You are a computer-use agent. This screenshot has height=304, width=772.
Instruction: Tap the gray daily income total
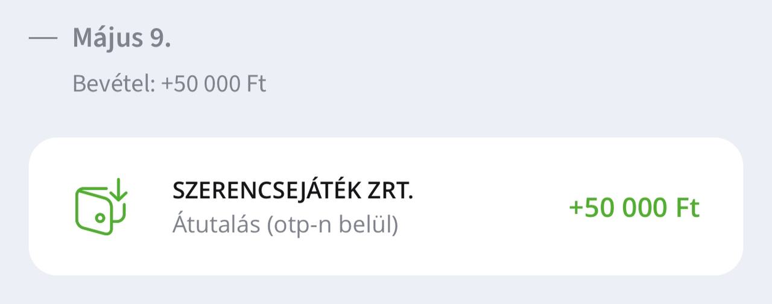(x=214, y=84)
